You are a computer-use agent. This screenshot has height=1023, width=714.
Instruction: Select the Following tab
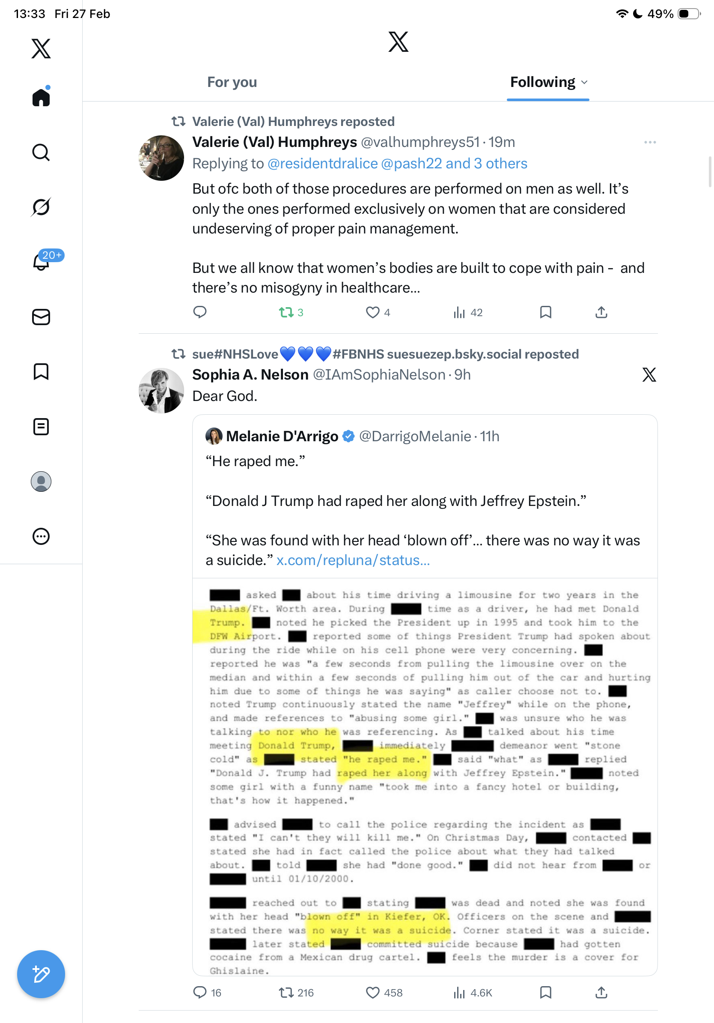pos(542,82)
